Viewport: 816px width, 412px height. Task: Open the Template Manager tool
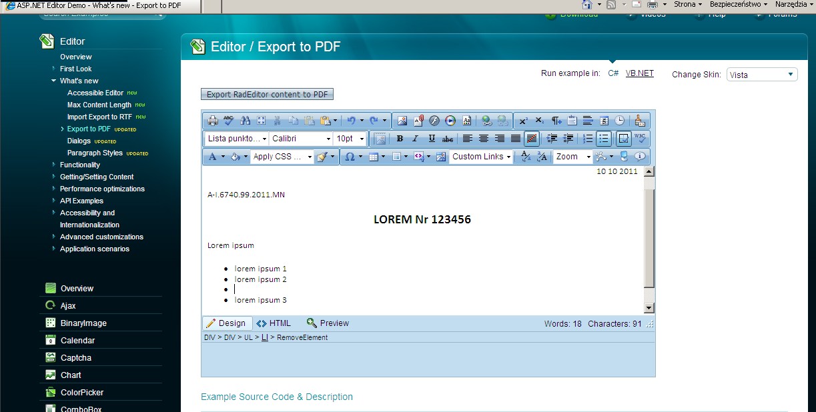[x=467, y=121]
